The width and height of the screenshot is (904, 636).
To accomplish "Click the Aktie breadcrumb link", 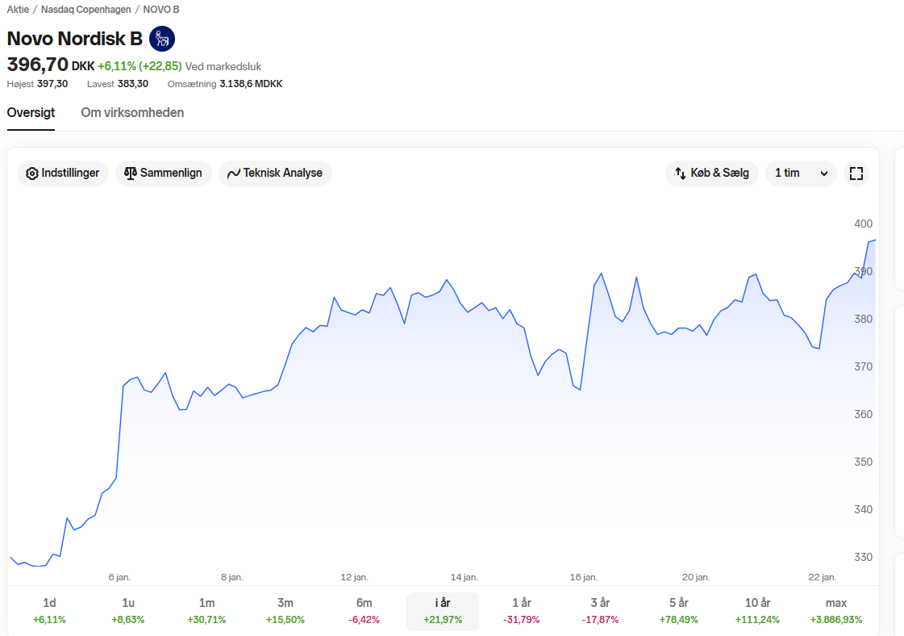I will point(18,9).
